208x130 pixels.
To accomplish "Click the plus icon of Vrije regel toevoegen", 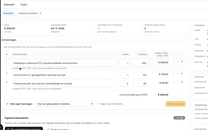I will (x=7, y=104).
